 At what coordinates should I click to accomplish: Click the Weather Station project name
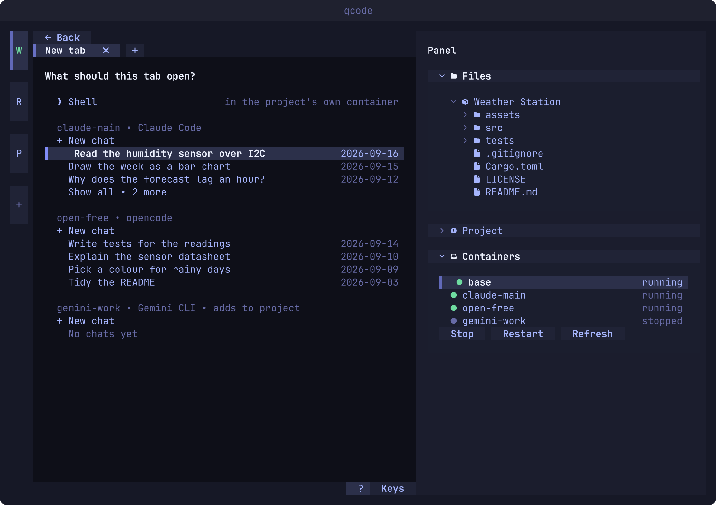pos(517,102)
